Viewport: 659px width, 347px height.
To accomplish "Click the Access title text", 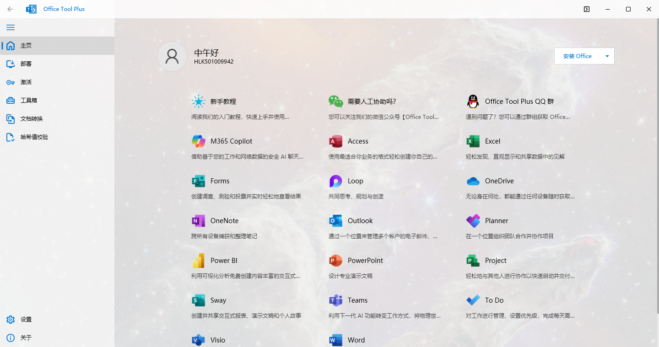I will click(358, 141).
